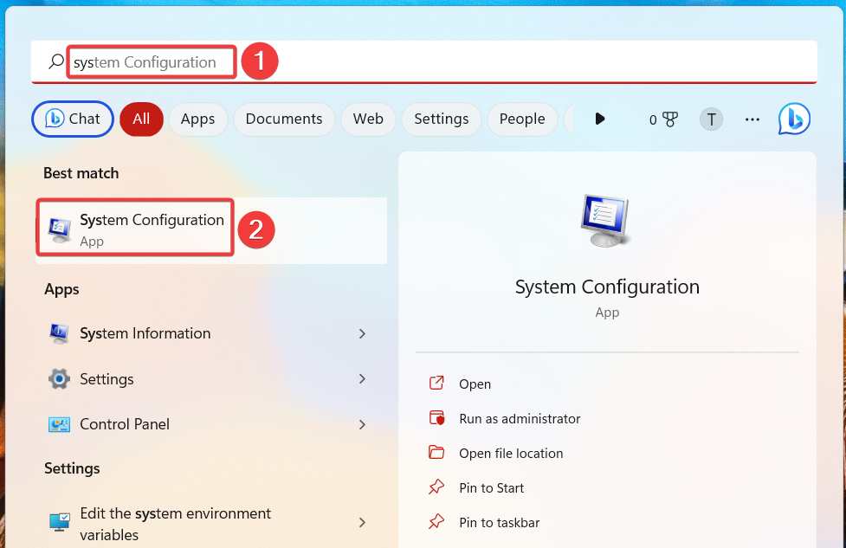Click System Configuration title in preview pane
This screenshot has width=846, height=548.
(x=607, y=287)
